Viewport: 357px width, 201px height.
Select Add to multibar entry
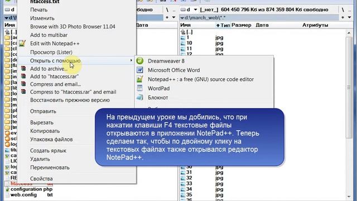(x=49, y=35)
